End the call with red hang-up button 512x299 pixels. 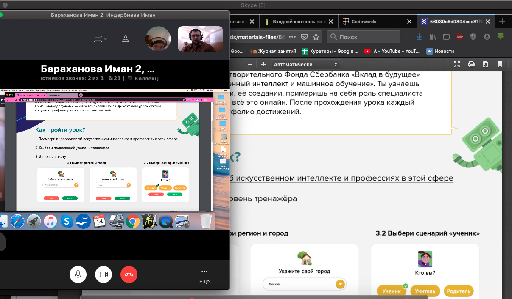(x=129, y=274)
